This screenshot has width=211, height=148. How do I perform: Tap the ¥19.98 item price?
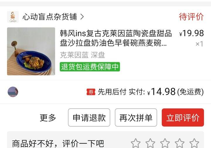point(191,33)
